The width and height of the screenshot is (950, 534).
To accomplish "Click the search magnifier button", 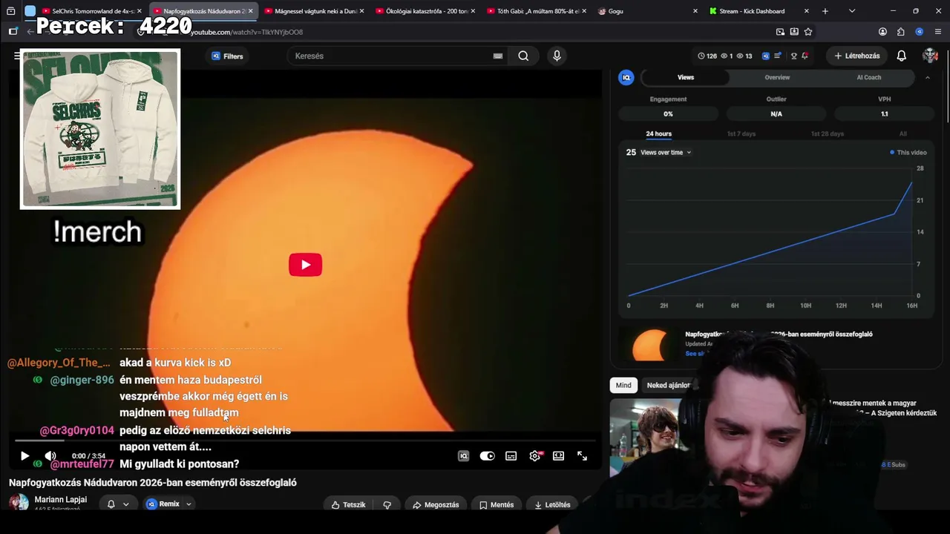I will click(523, 56).
